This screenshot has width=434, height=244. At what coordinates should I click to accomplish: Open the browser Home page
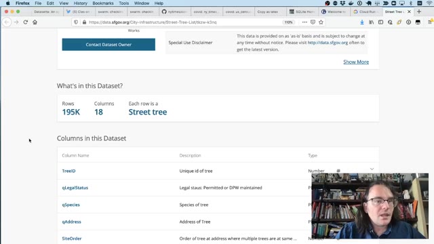point(35,22)
